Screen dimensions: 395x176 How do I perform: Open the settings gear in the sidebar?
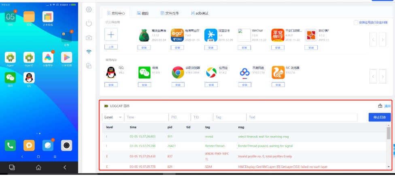89,10
